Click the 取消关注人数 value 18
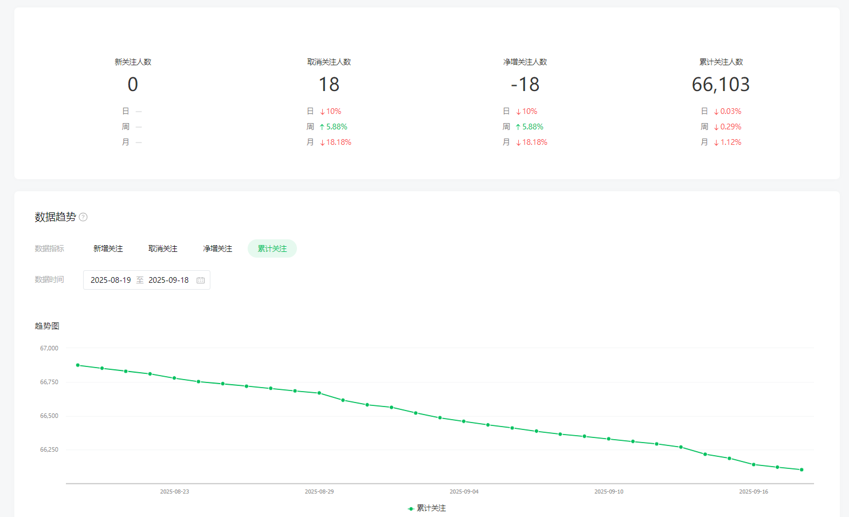This screenshot has height=517, width=849. click(329, 85)
